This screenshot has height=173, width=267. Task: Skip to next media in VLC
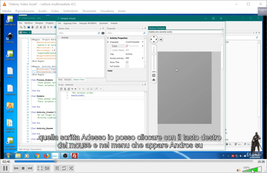[30, 168]
